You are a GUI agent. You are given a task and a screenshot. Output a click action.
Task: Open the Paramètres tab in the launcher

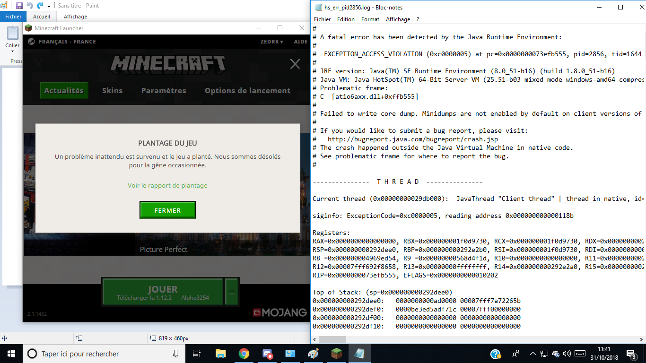point(164,91)
